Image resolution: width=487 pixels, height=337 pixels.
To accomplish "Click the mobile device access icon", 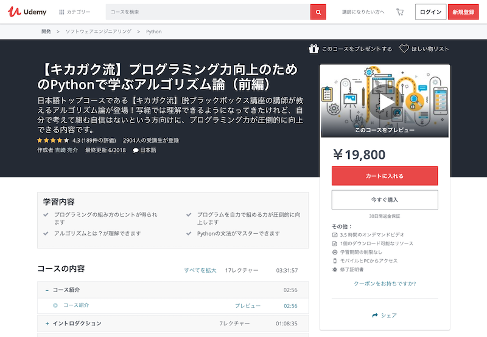I will pos(335,261).
